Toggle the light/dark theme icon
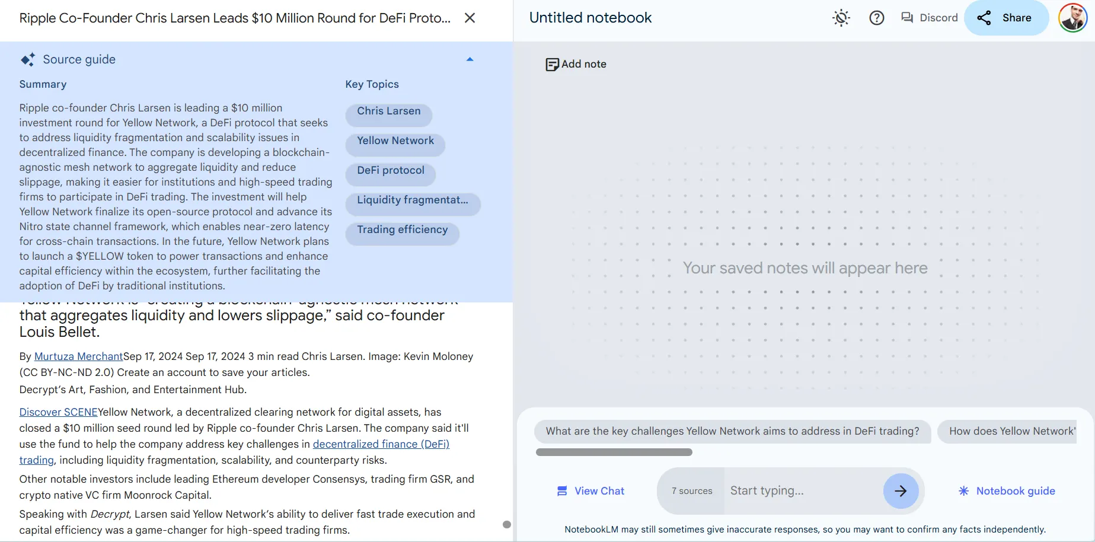 [x=841, y=18]
